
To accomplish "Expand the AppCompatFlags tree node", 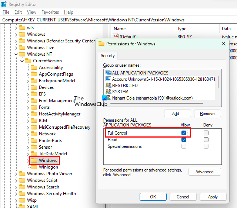I will 28,74.
